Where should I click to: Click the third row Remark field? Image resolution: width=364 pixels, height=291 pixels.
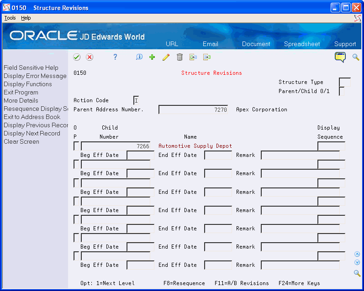tap(300, 192)
